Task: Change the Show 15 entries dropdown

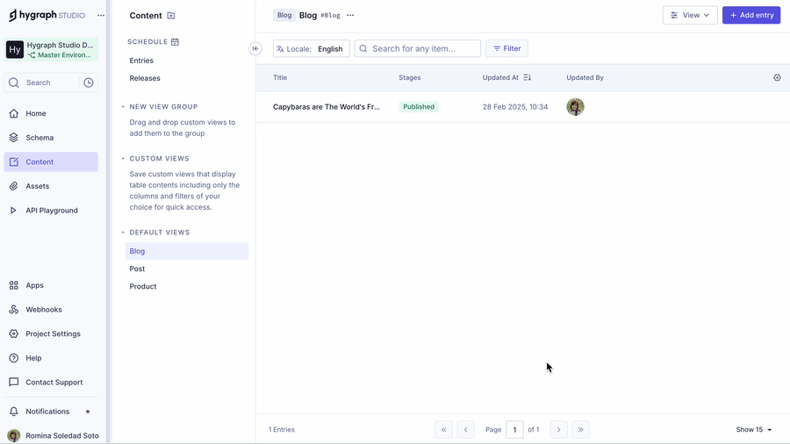Action: [x=754, y=430]
